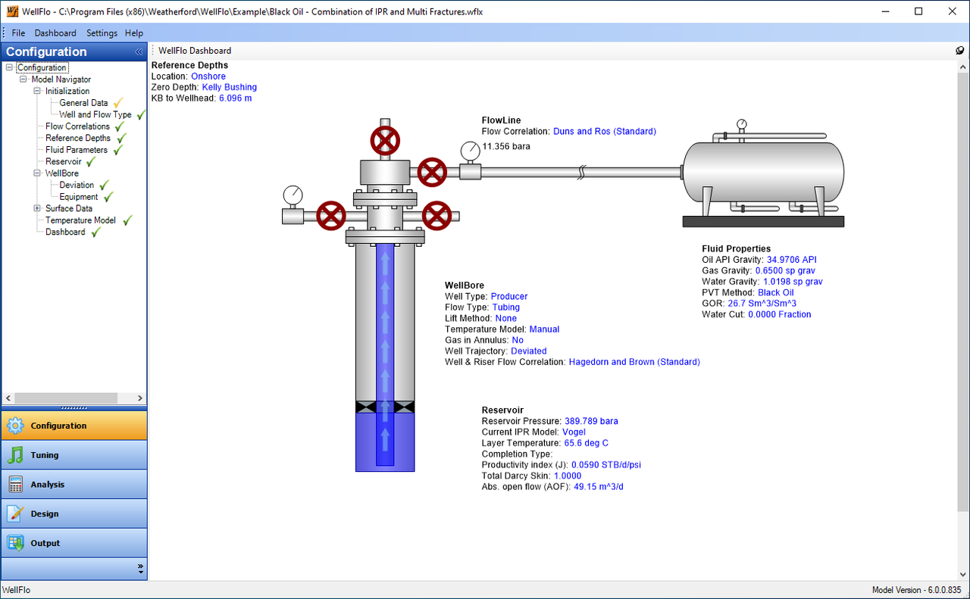Screen dimensions: 970x599
Task: Click the Output spreadsheet icon
Action: 15,543
